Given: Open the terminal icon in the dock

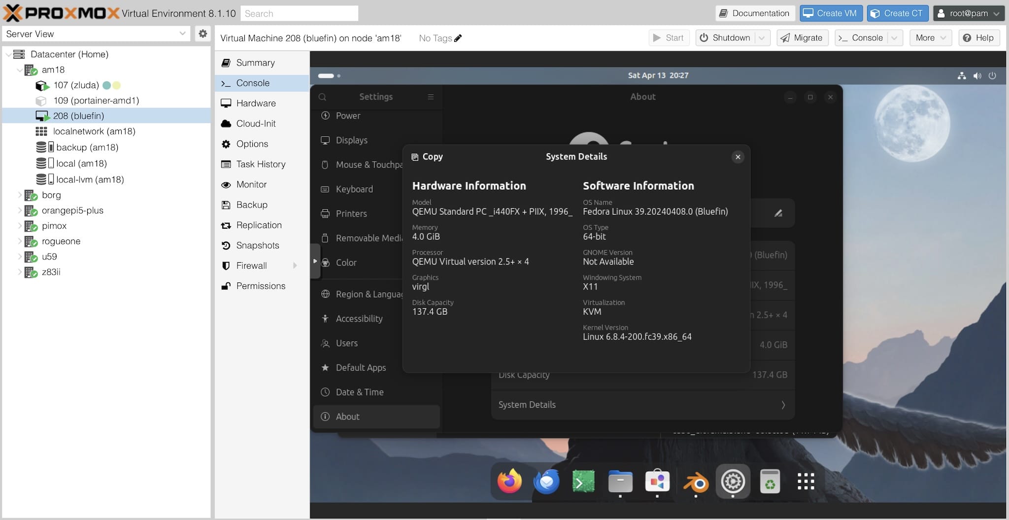Looking at the screenshot, I should (583, 482).
